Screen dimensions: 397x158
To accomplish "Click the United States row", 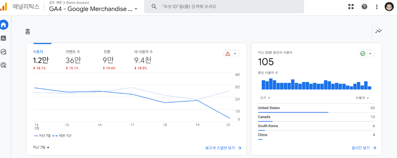I will (316, 108).
